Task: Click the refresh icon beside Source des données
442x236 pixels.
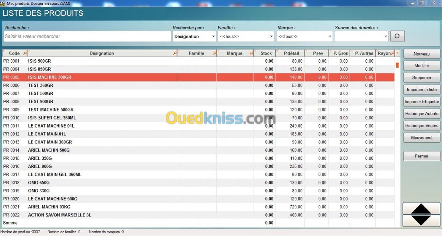Action: (397, 36)
